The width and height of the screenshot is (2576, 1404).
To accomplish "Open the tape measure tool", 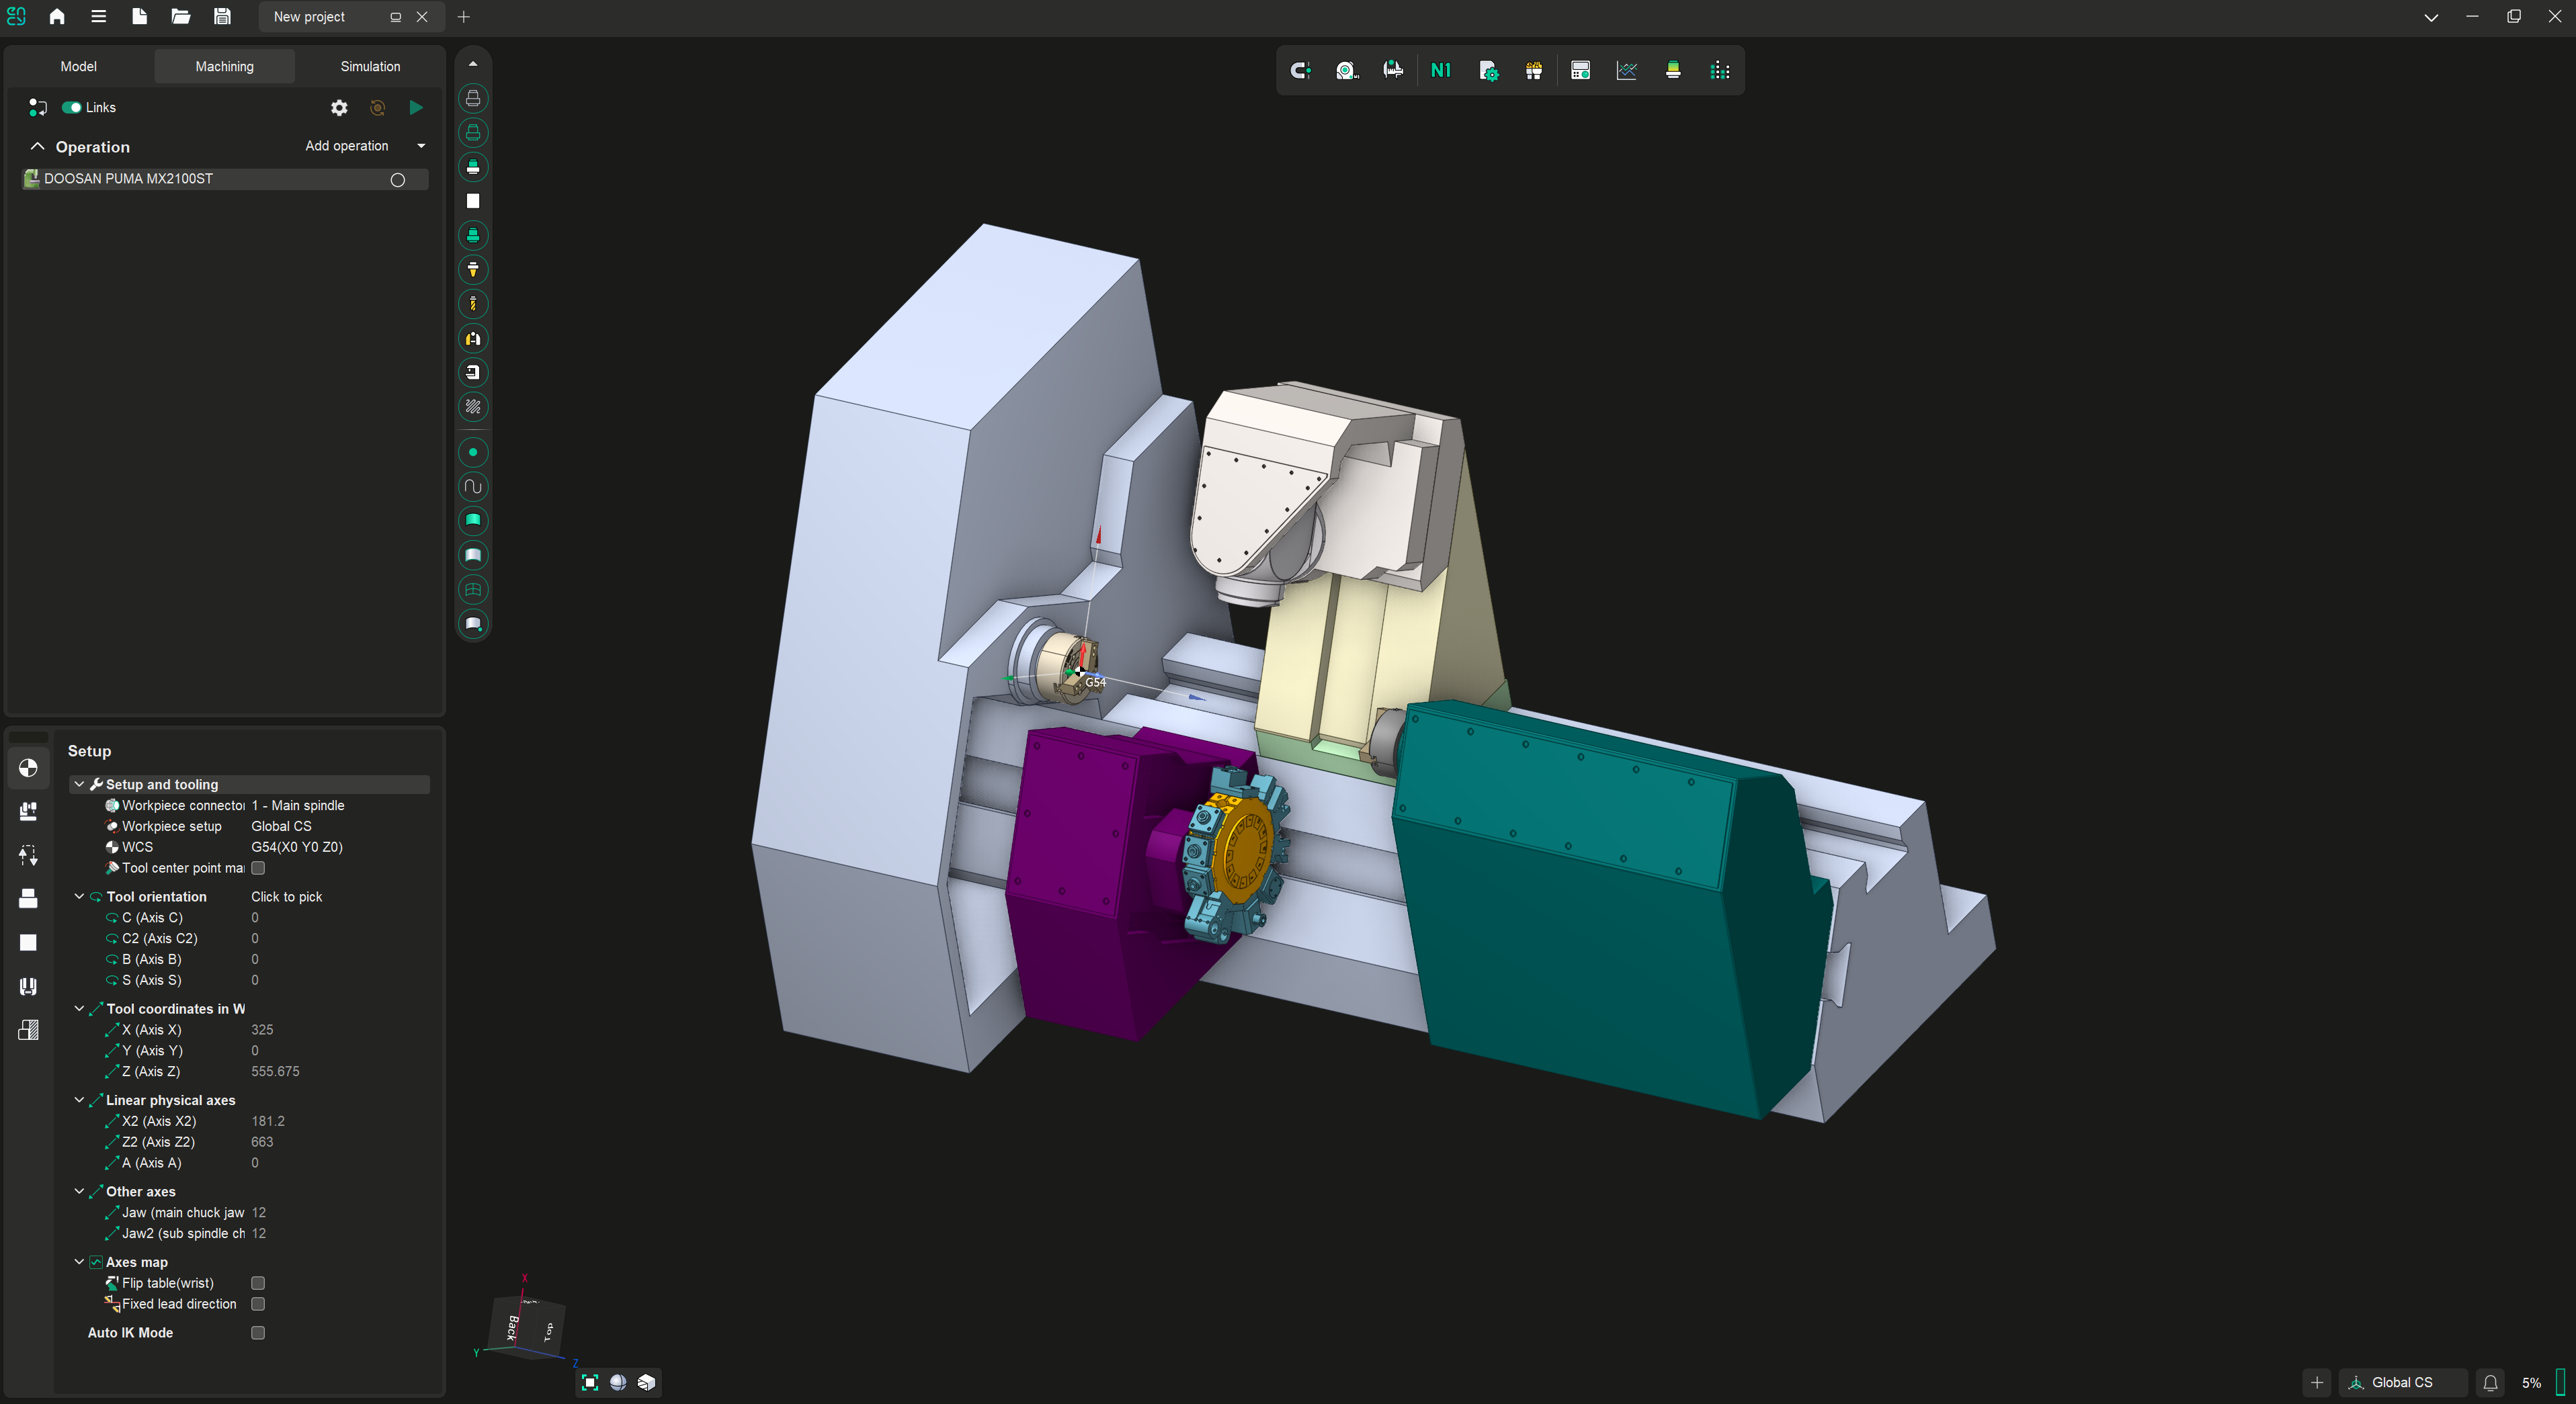I will (x=1346, y=70).
